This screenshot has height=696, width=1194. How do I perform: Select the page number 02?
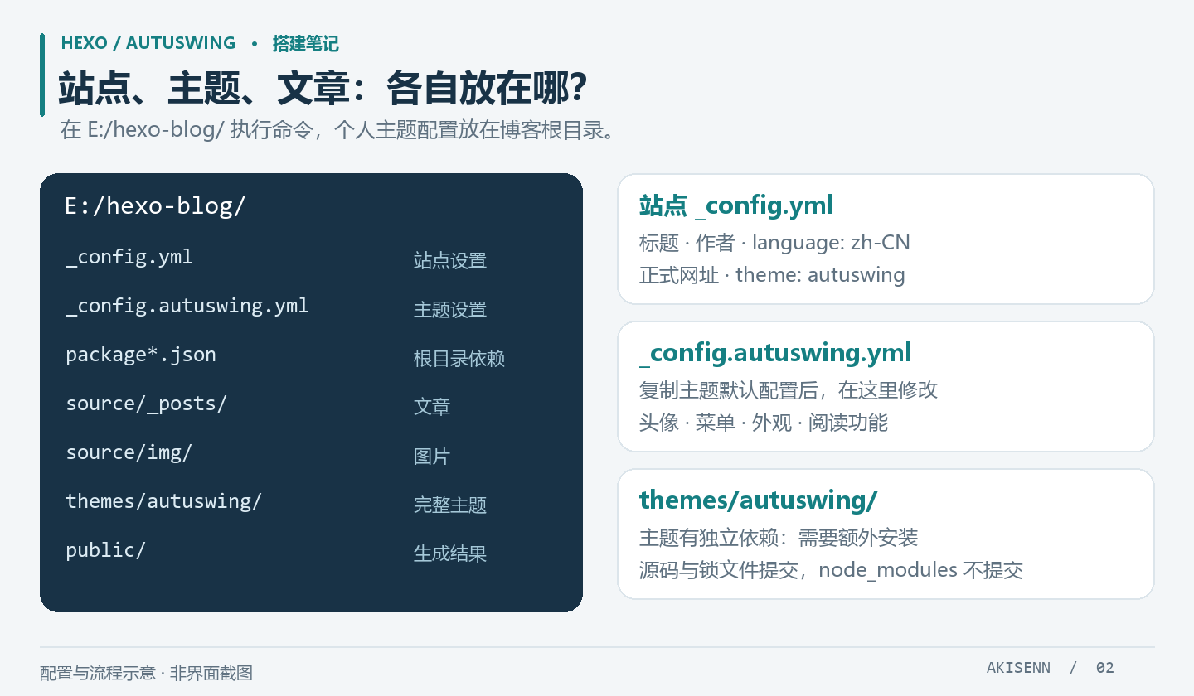(x=1105, y=668)
